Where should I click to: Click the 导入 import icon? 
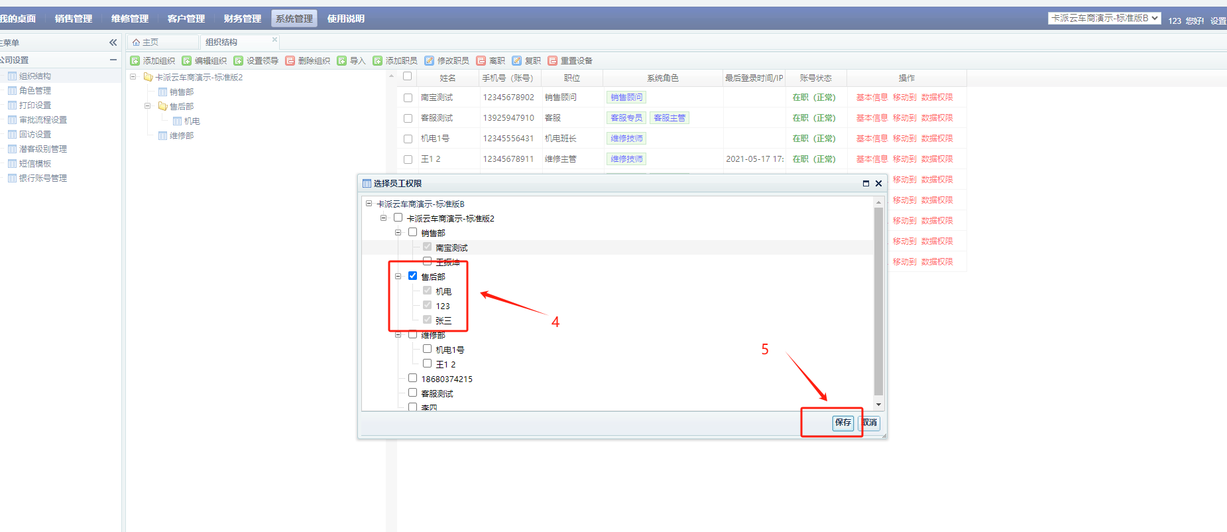[342, 61]
